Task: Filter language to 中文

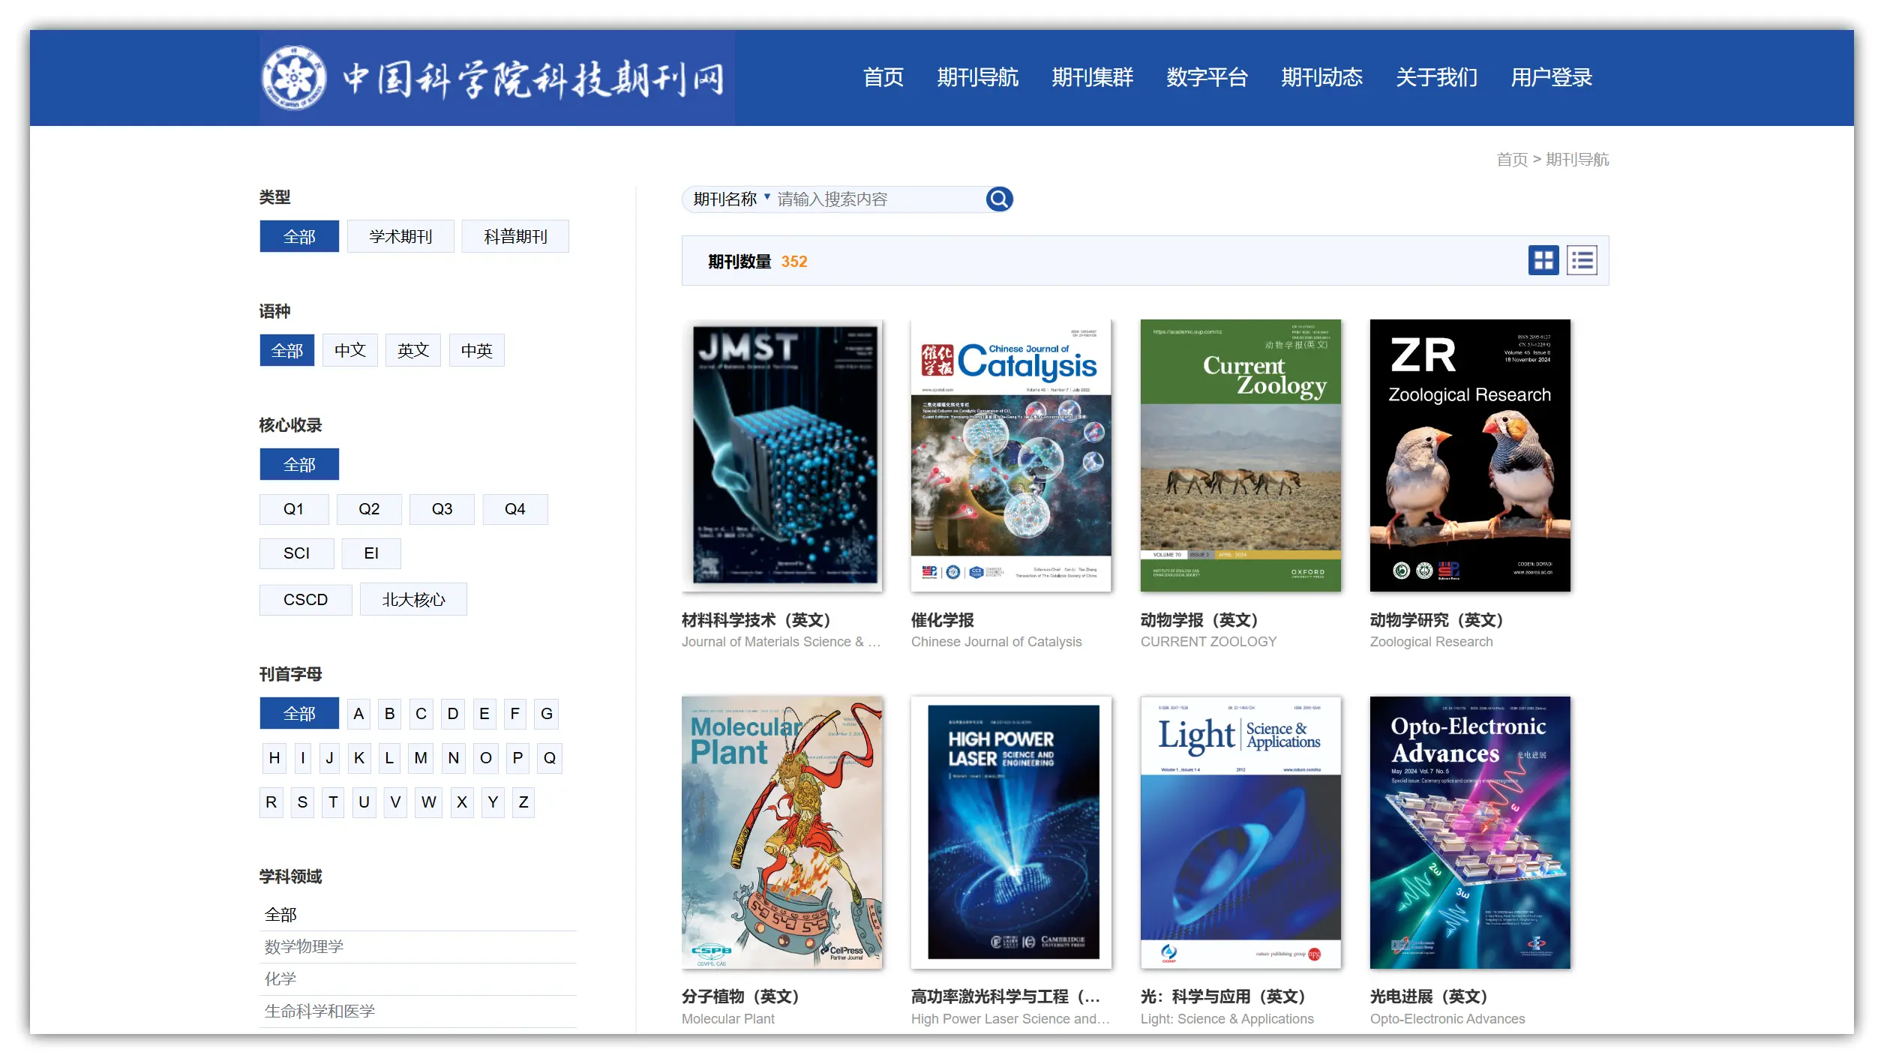Action: (350, 350)
